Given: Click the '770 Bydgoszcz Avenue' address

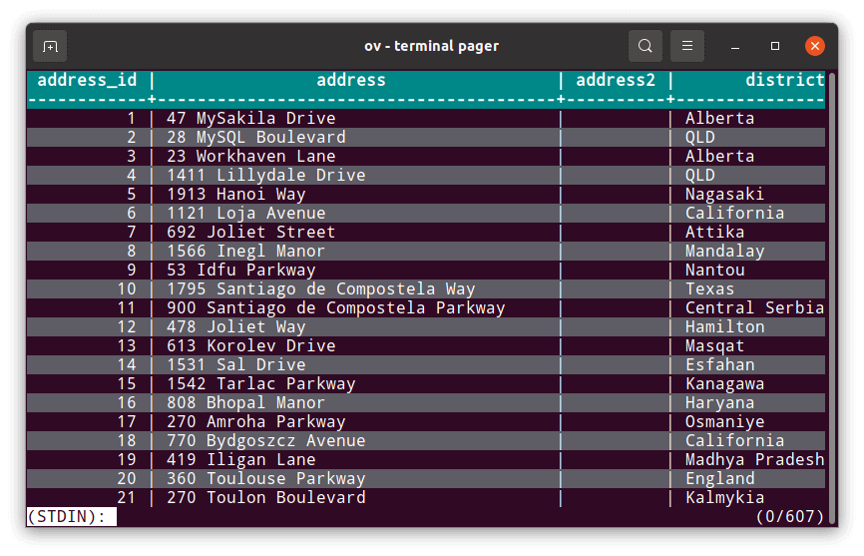Looking at the screenshot, I should (266, 441).
